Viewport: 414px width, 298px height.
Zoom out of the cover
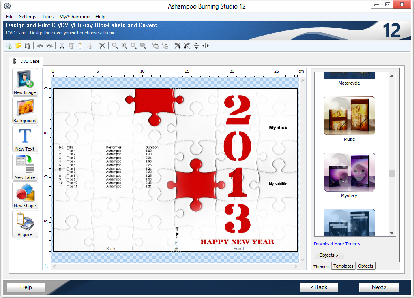coord(133,46)
